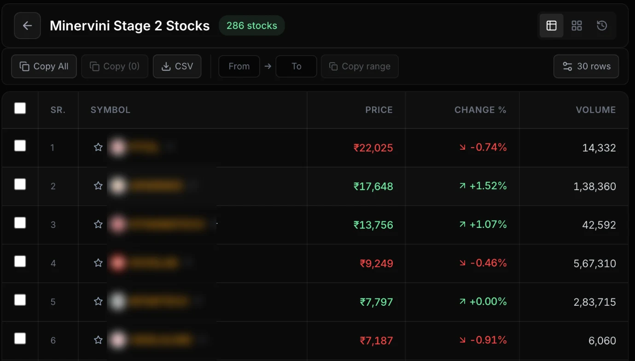The height and width of the screenshot is (361, 635).
Task: Click the -0.46% change value
Action: tap(483, 263)
